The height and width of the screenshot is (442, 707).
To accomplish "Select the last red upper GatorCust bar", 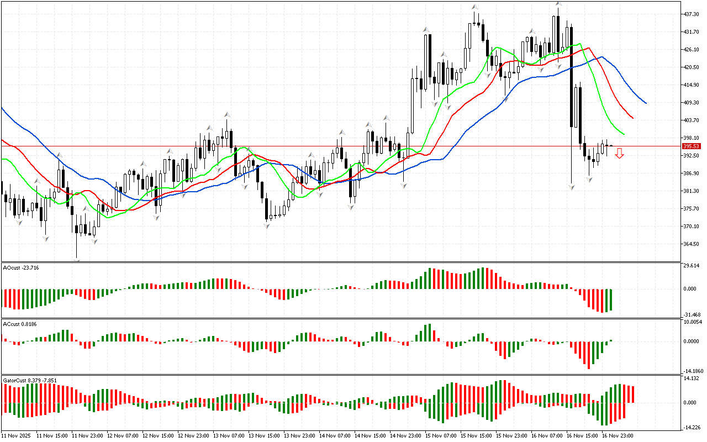I will pos(632,394).
